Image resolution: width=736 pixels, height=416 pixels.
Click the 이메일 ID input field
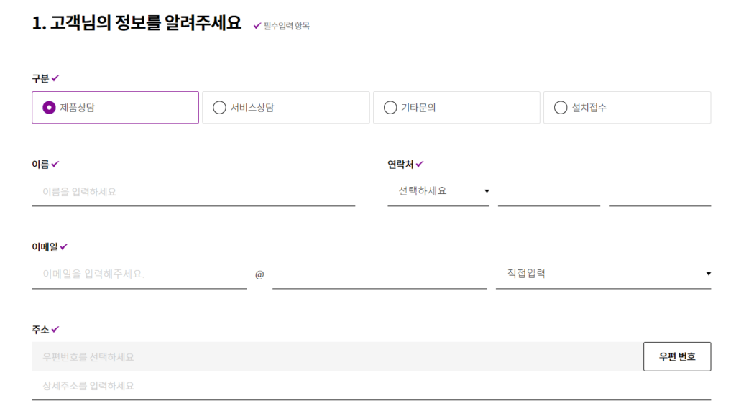[139, 274]
